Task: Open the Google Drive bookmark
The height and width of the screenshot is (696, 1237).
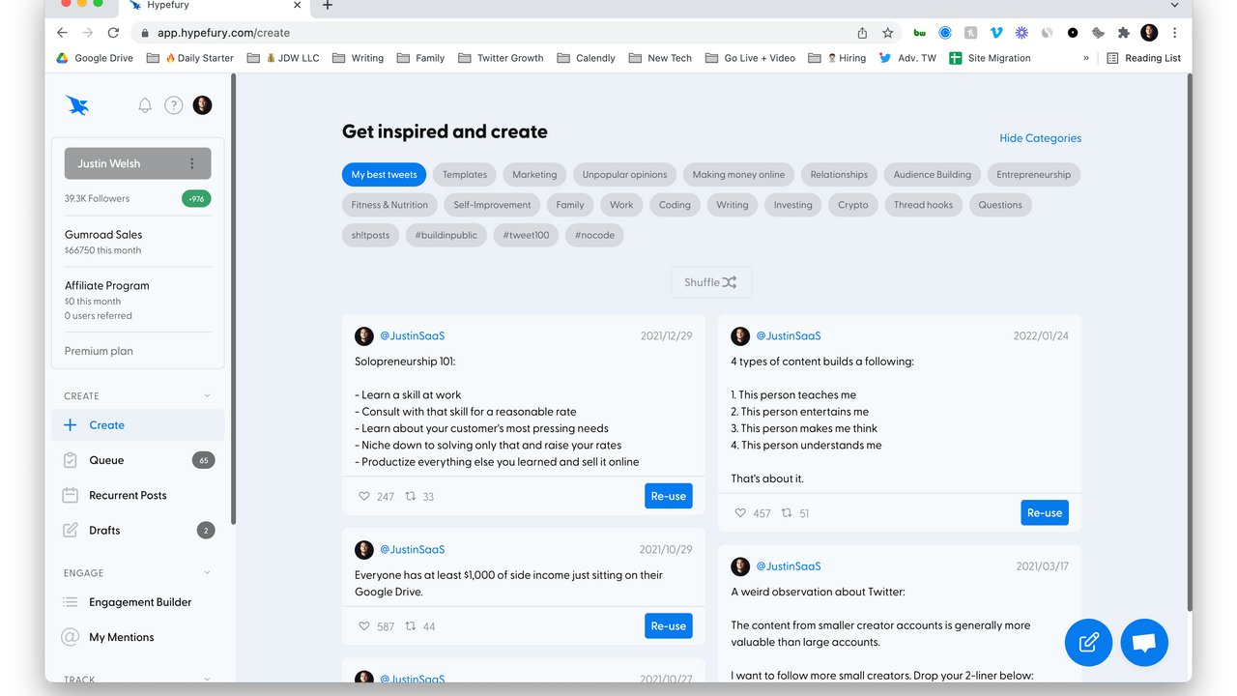Action: (95, 58)
